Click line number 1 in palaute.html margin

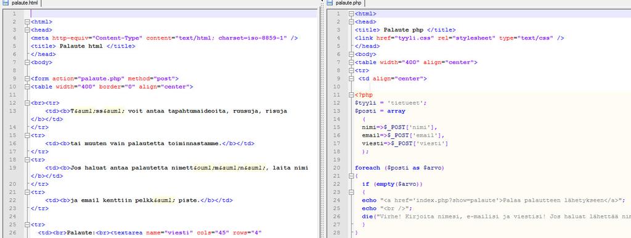click(15, 14)
